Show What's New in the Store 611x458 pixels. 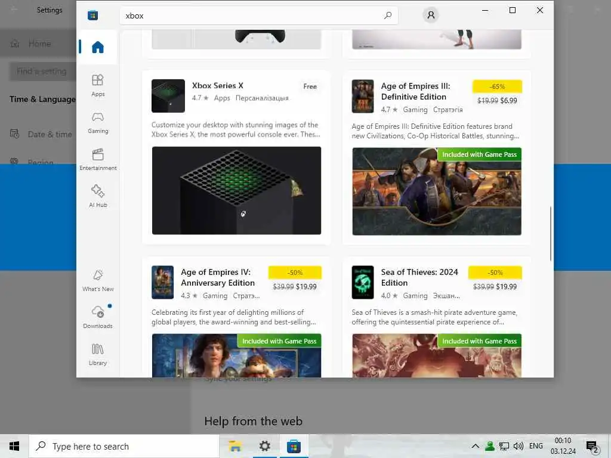pos(98,280)
